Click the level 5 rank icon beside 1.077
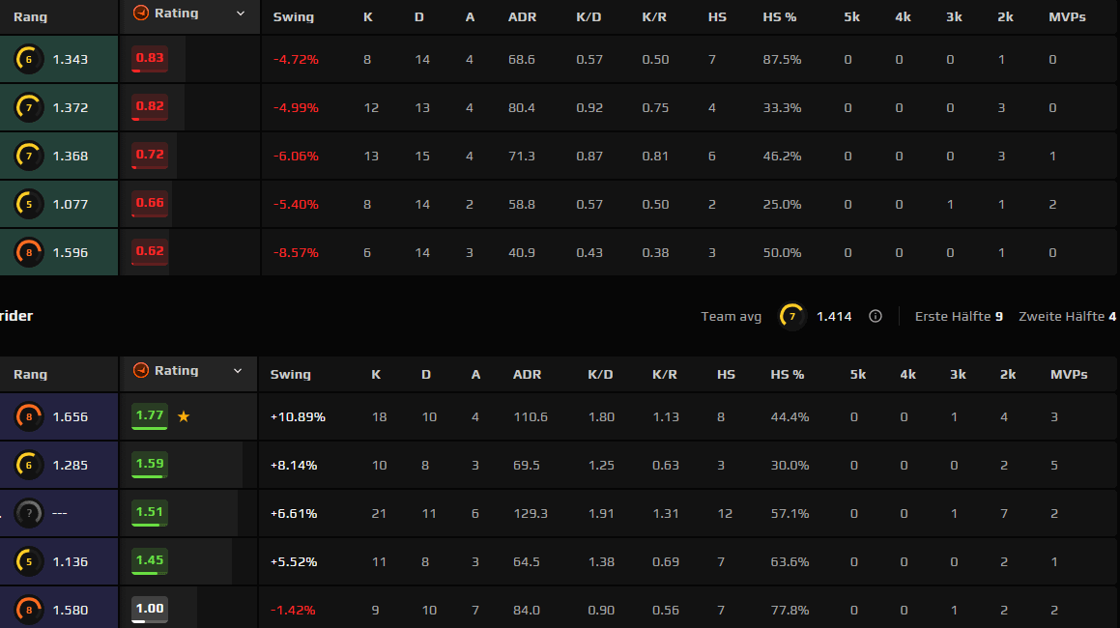Viewport: 1120px width, 628px height. [29, 204]
